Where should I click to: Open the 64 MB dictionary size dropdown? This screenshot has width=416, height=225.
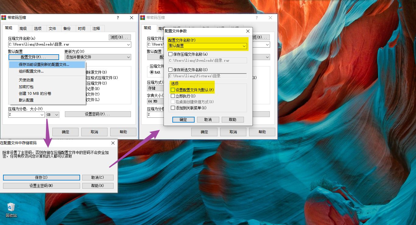click(156, 101)
